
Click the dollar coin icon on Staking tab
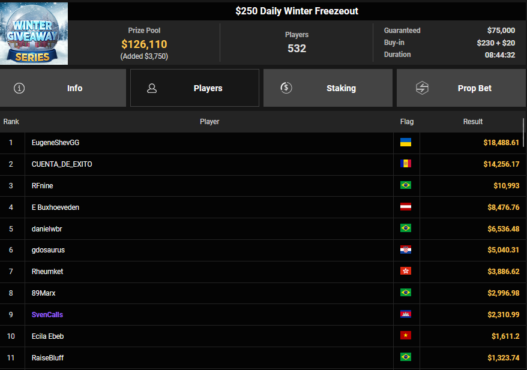click(286, 88)
